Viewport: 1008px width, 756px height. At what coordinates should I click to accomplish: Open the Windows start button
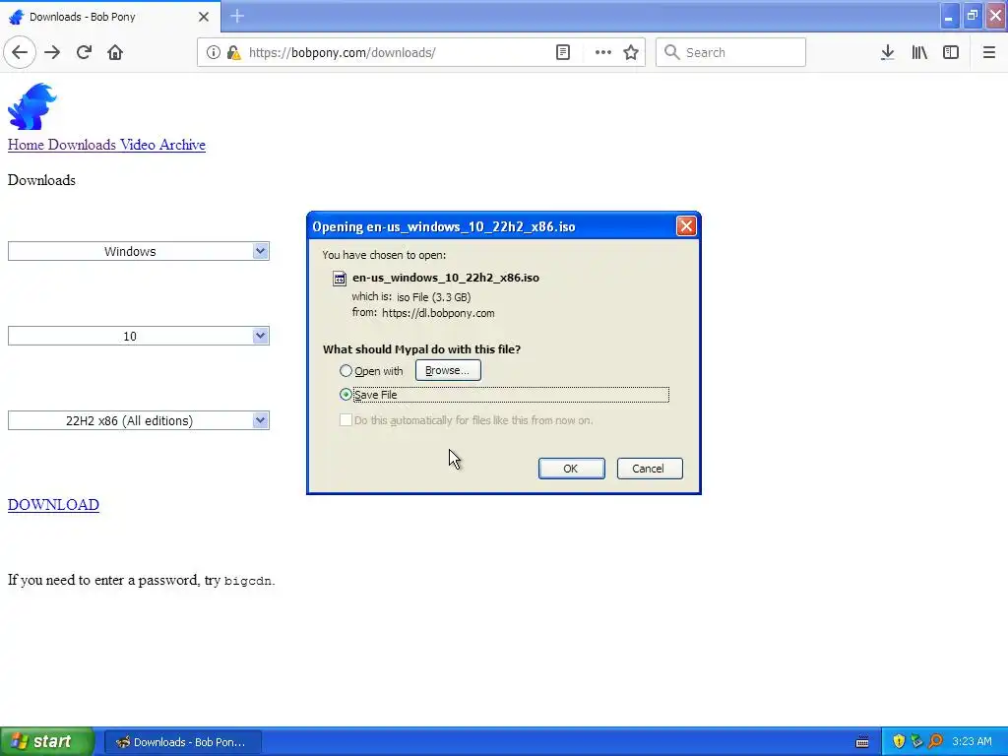[47, 742]
